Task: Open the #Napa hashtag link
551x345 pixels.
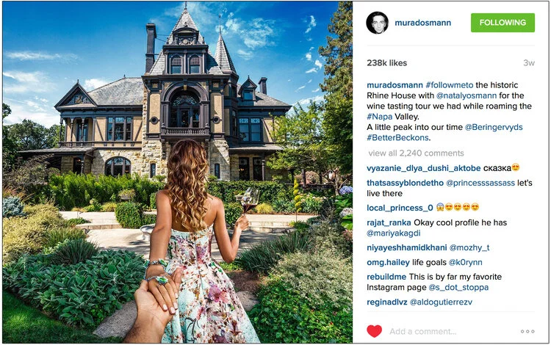Action: coord(380,117)
